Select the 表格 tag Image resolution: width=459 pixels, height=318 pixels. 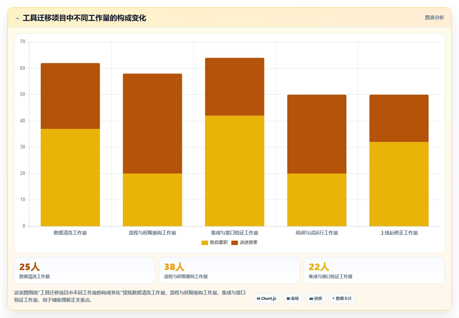point(293,298)
